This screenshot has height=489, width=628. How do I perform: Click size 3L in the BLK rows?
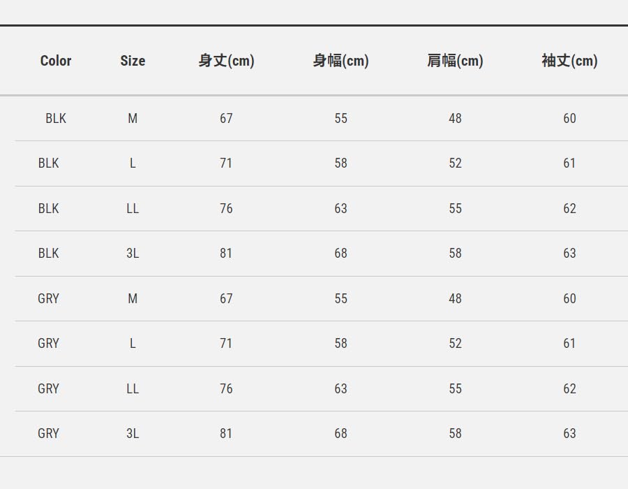[x=133, y=254]
